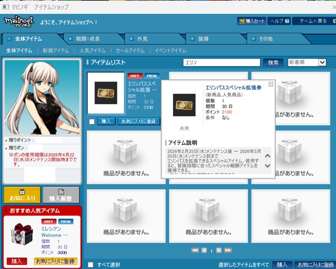The width and height of the screenshot is (336, 269).
Task: Open 購入履歴 purchase history
Action: 61,195
